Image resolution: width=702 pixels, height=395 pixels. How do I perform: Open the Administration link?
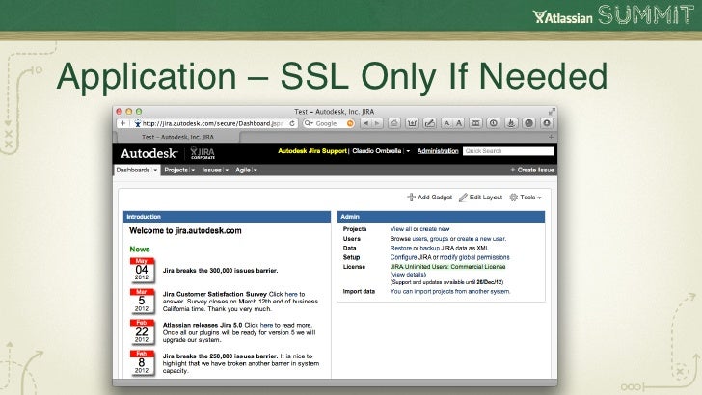coord(438,151)
